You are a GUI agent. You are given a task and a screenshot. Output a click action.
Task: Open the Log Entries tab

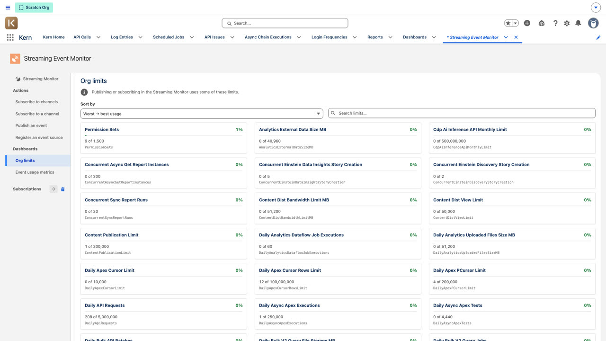coord(122,37)
